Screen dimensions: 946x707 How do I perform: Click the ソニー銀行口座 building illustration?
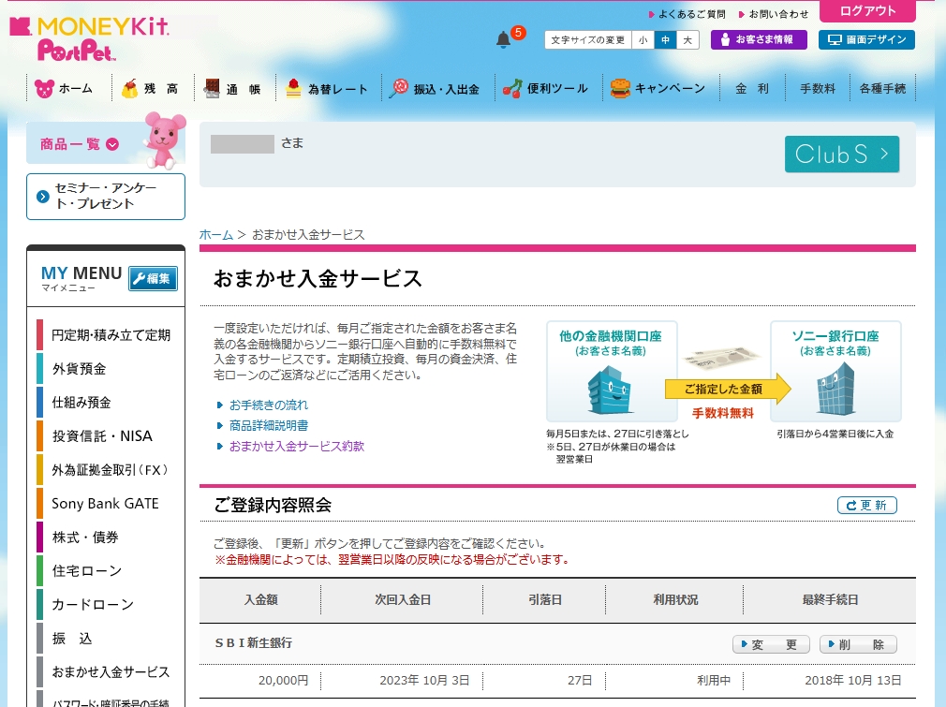coord(835,388)
